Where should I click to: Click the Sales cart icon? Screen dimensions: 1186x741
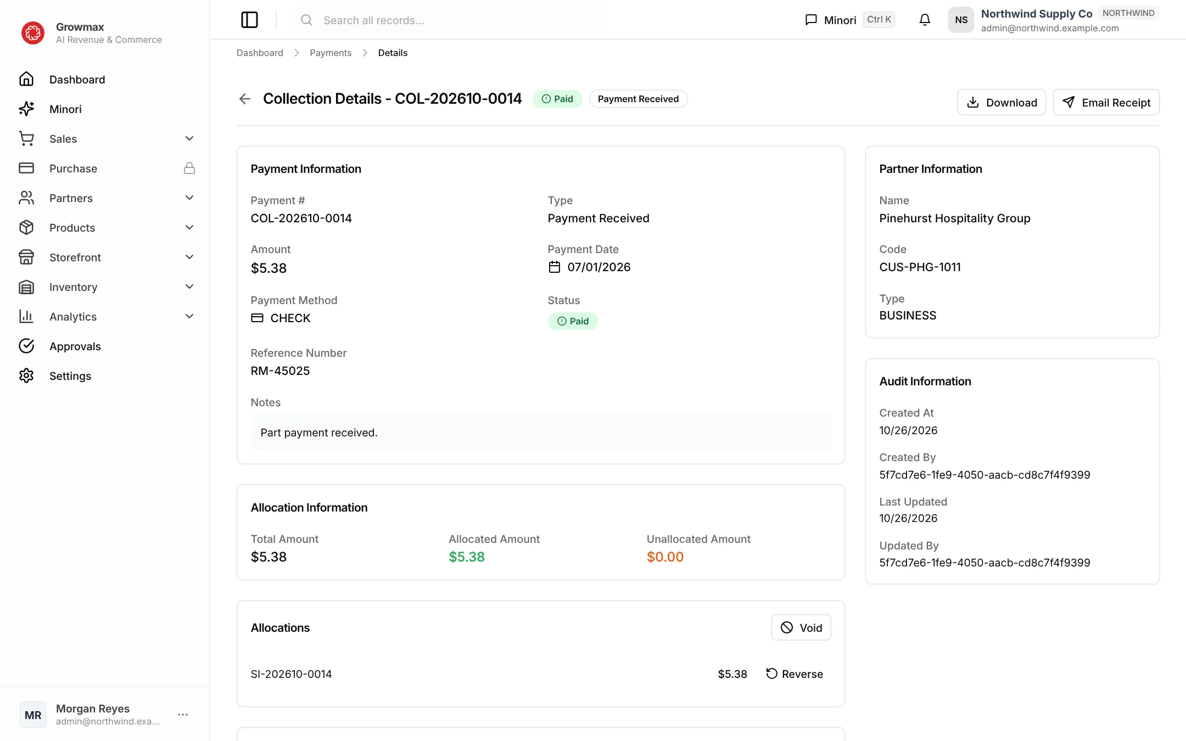(x=26, y=139)
